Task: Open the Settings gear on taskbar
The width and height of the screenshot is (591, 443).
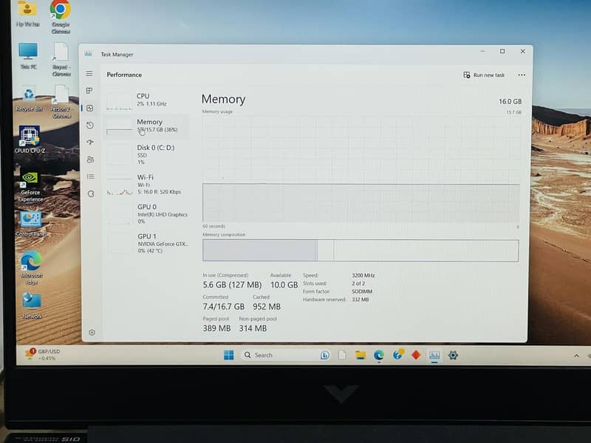Action: click(x=453, y=355)
